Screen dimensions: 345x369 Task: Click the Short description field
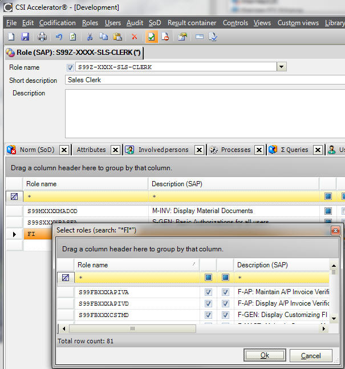pyautogui.click(x=205, y=80)
